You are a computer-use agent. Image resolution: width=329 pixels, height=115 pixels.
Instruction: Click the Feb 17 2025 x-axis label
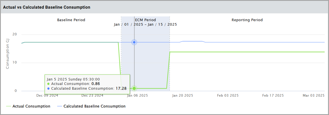pos(273,95)
